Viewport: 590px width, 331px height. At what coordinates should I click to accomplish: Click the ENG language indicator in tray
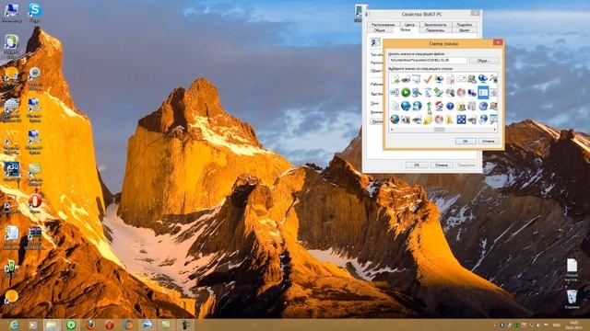556,325
